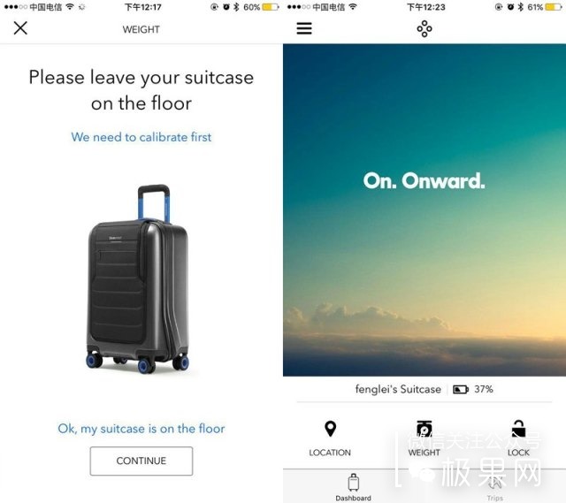Tap the 'fenglei's Suitcase' name label
Viewport: 566px width, 503px height.
click(398, 389)
